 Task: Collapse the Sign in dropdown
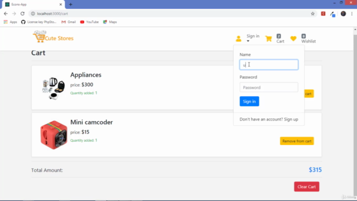pos(253,39)
